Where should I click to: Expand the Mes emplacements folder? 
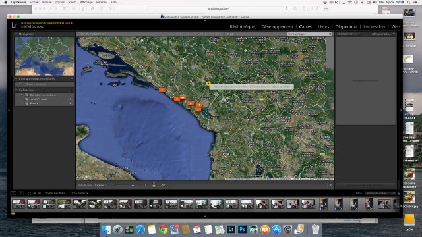click(20, 84)
